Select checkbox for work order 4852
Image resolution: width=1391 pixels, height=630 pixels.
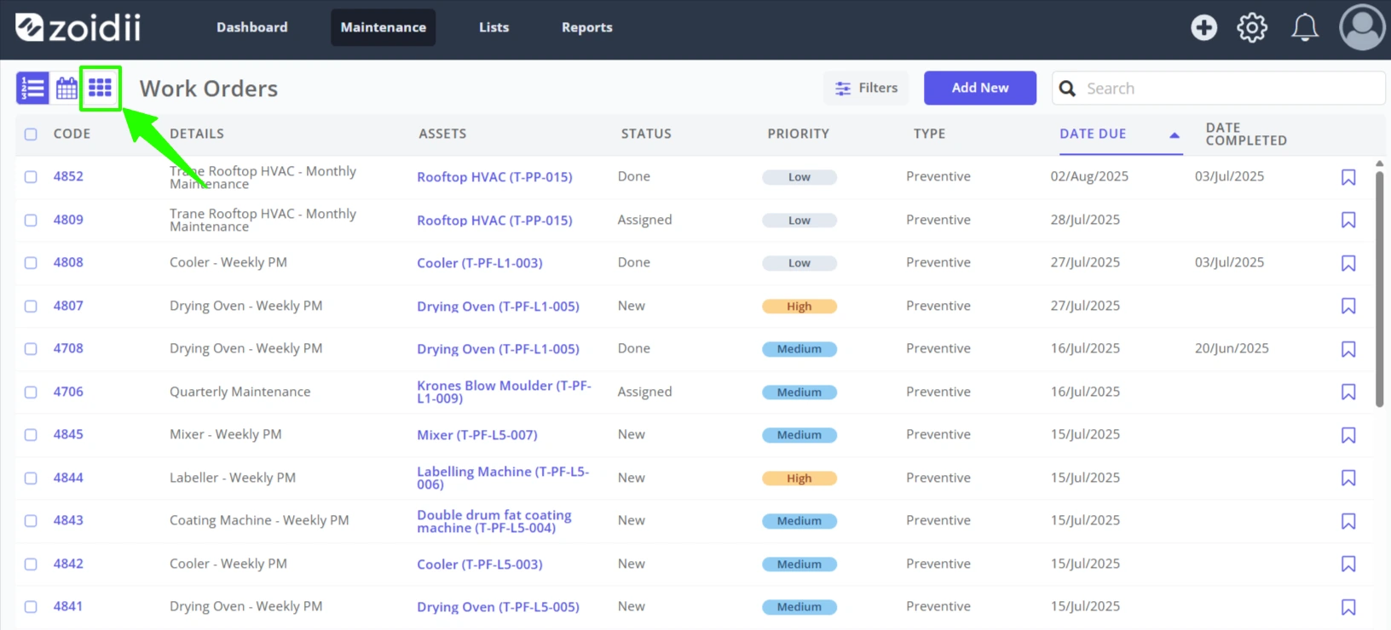(31, 176)
